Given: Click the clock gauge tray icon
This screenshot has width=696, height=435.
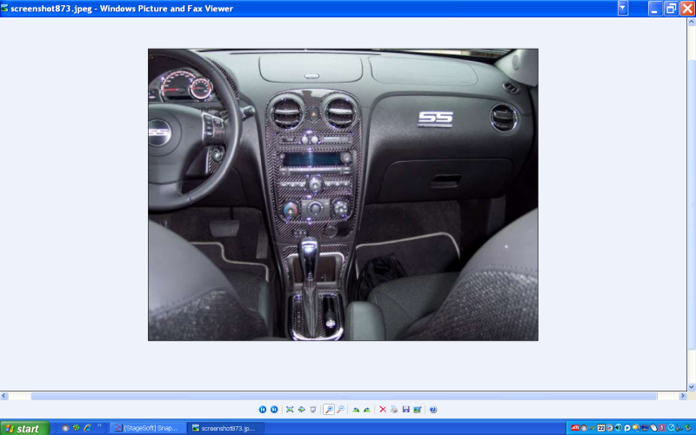Looking at the screenshot, I should coord(610,428).
